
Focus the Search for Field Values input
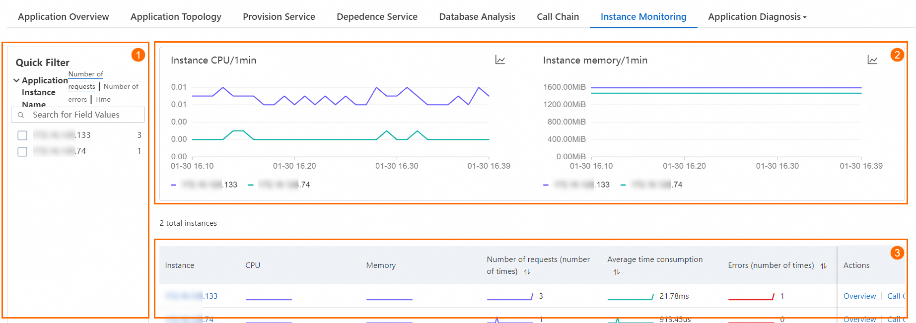(84, 115)
